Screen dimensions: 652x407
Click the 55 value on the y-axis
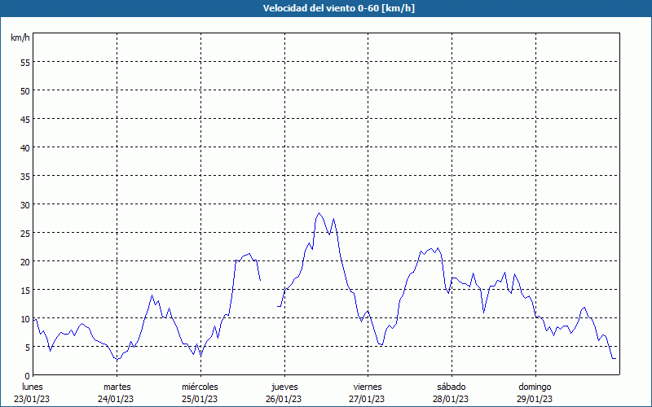[25, 63]
